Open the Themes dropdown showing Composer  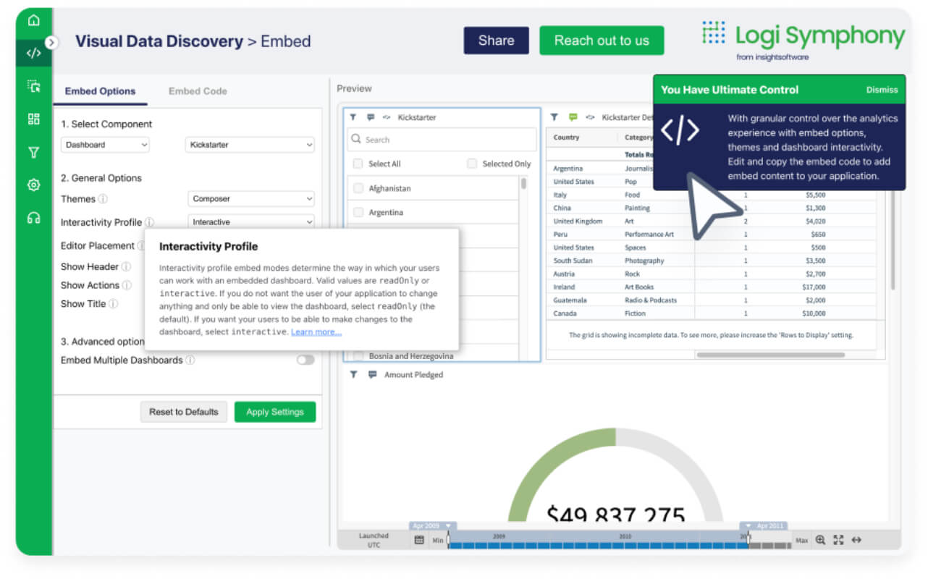pyautogui.click(x=251, y=199)
